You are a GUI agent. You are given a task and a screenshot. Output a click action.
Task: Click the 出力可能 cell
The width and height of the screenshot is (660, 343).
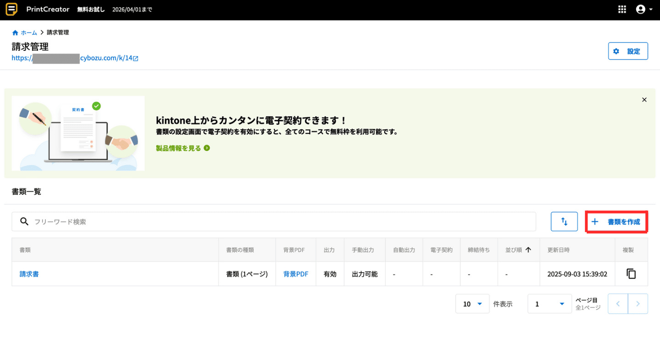pyautogui.click(x=365, y=274)
